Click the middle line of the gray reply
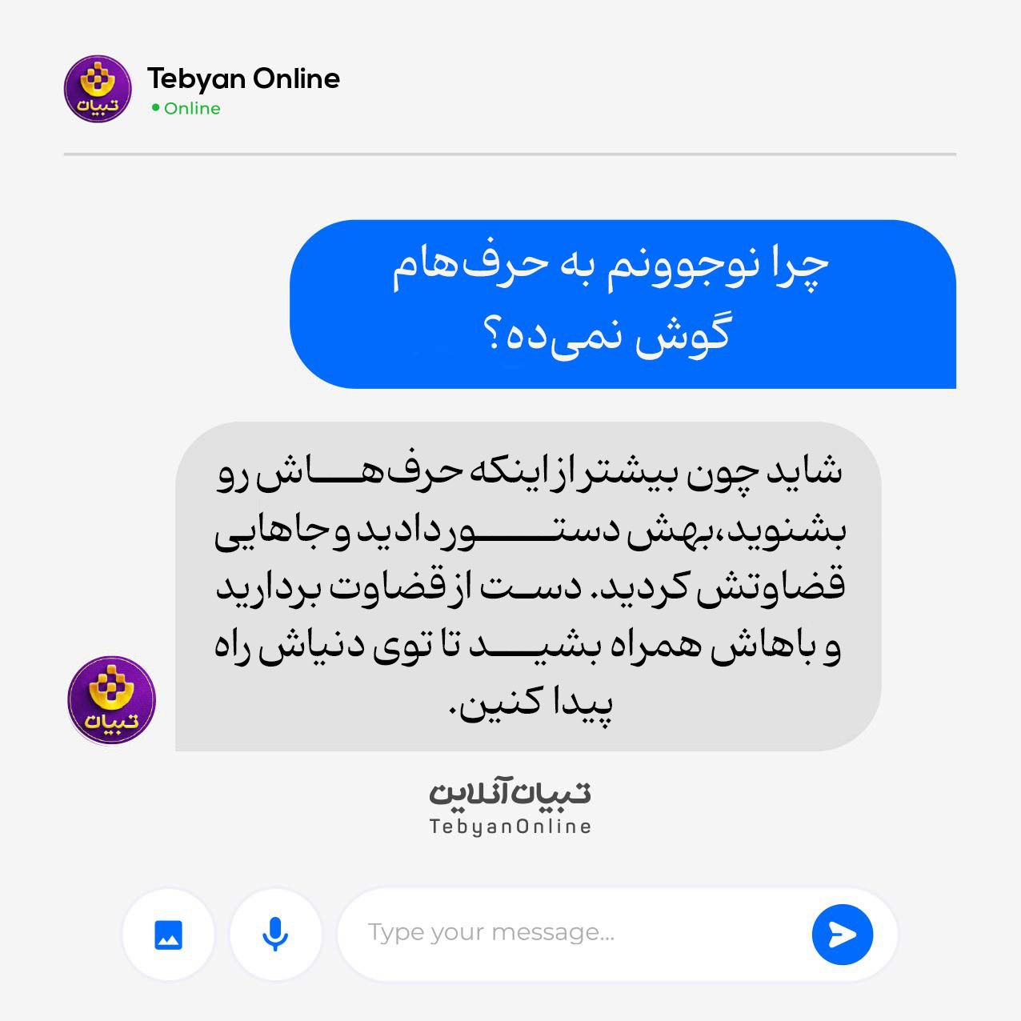Screen dimensions: 1021x1021 tap(530, 588)
